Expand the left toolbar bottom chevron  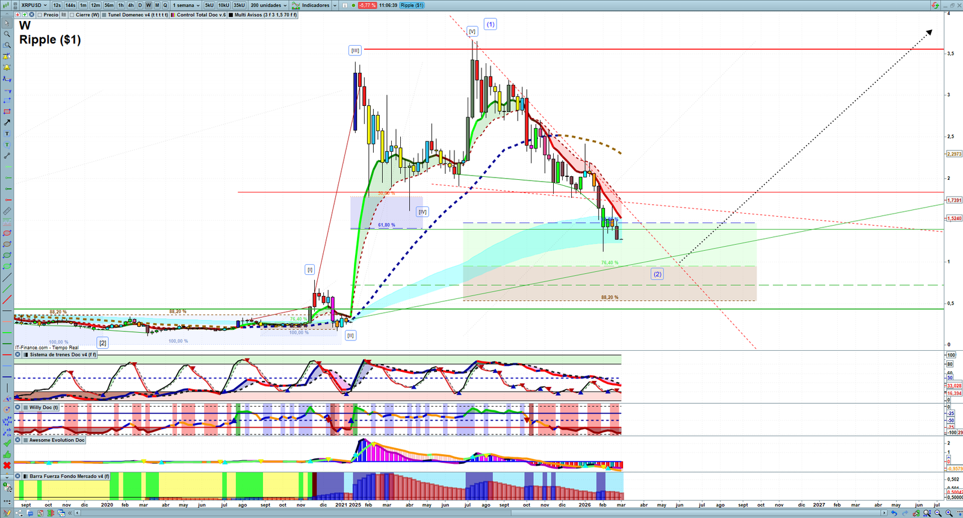pos(7,476)
